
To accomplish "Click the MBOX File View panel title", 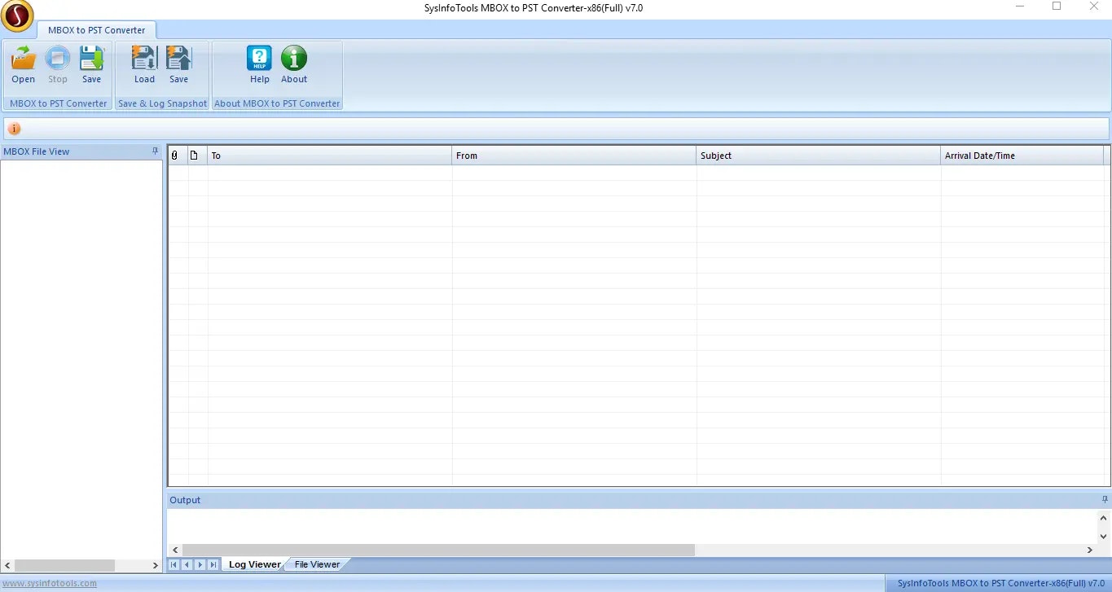I will [37, 151].
